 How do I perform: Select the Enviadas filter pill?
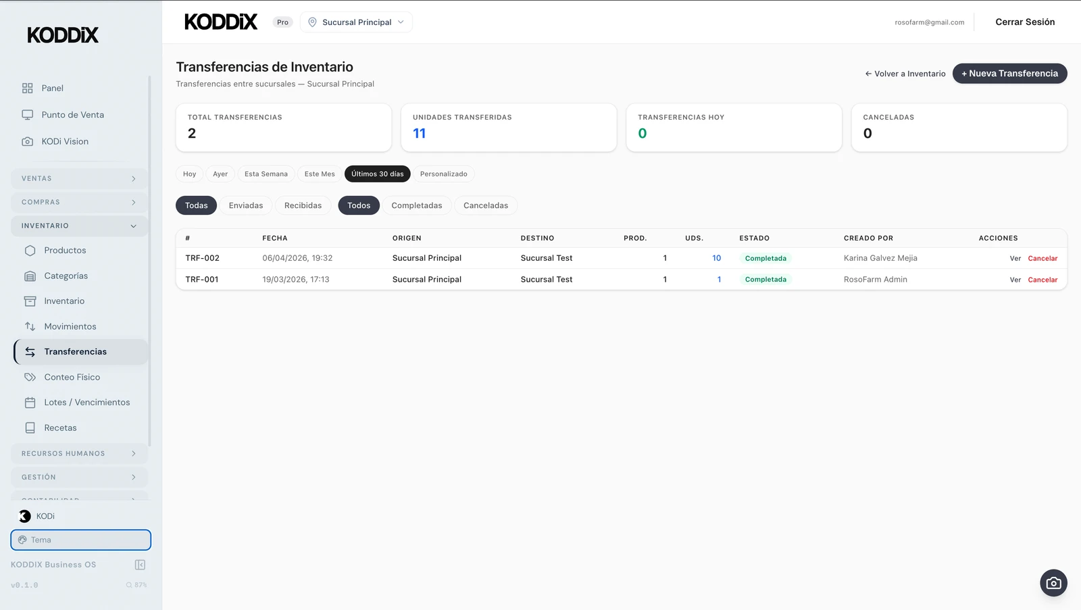coord(245,205)
